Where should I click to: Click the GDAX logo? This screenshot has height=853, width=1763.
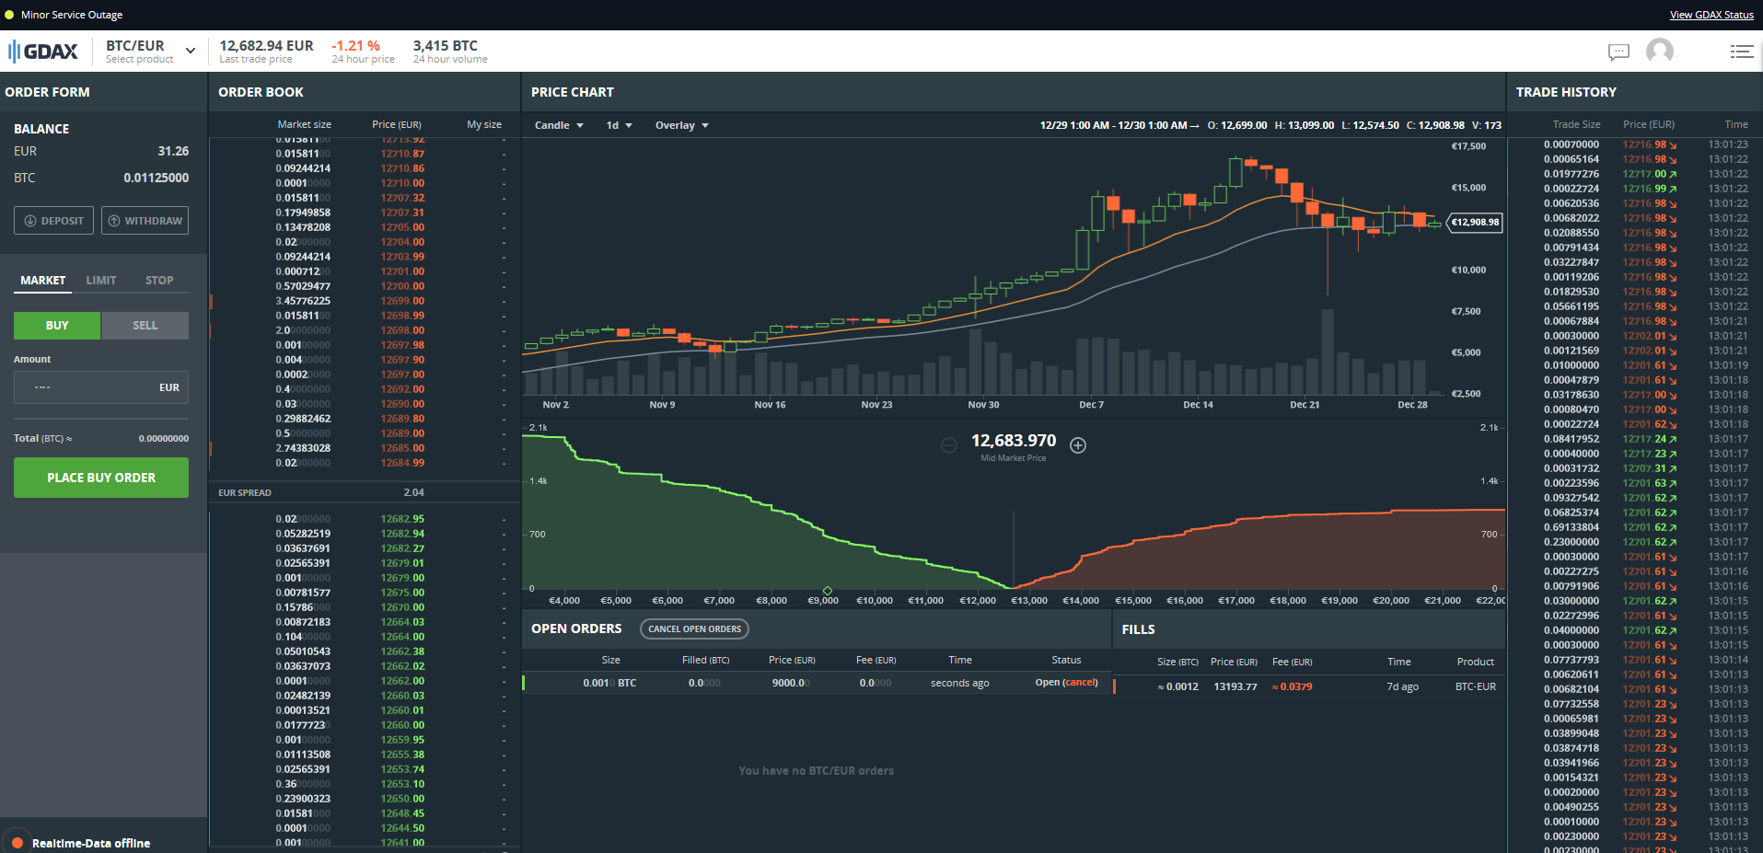(x=42, y=51)
